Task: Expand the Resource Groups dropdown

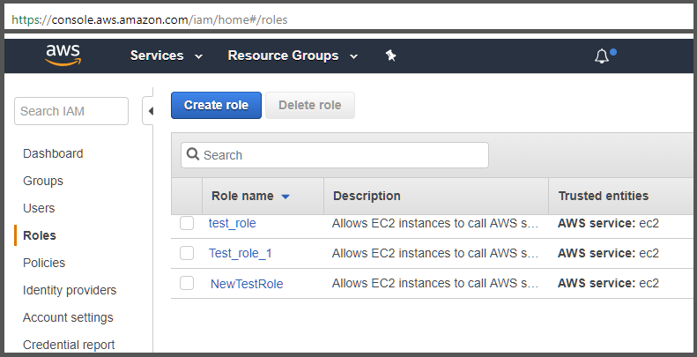Action: (292, 56)
